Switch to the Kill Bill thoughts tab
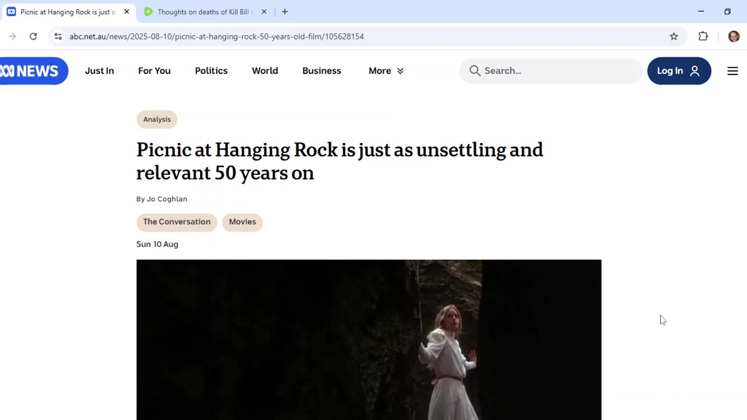This screenshot has height=420, width=747. coord(204,12)
